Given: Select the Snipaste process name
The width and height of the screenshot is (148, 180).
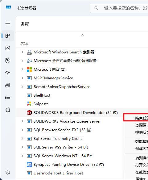Looking at the screenshot, I should coord(41,104).
